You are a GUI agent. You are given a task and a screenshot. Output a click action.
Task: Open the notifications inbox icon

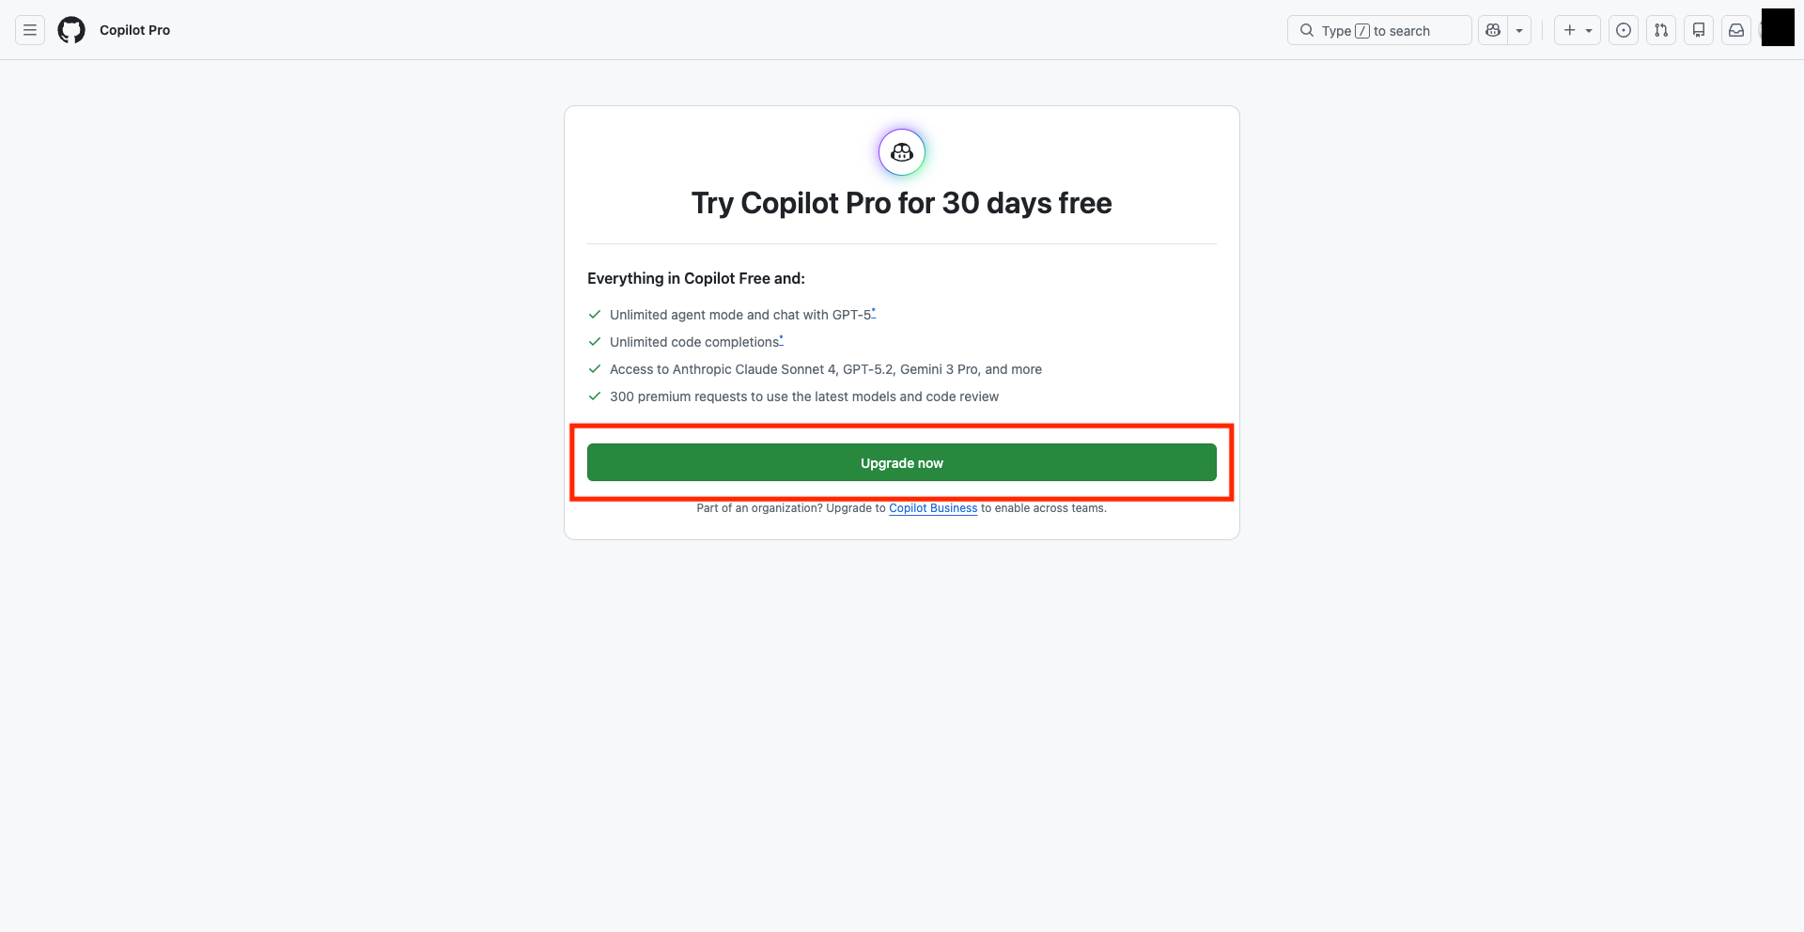click(1736, 30)
